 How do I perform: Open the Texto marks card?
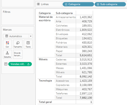28,44
